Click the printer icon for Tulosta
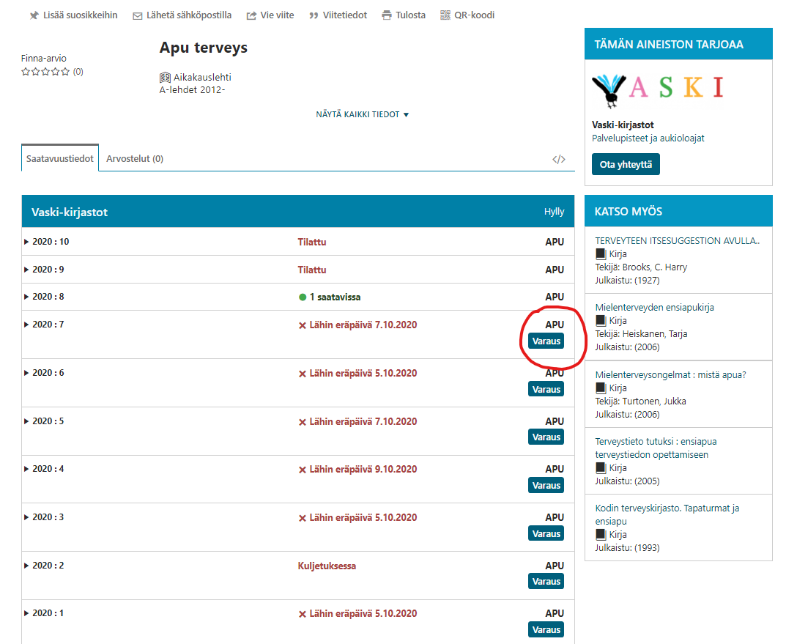Screen dimensions: 786x644 point(387,15)
